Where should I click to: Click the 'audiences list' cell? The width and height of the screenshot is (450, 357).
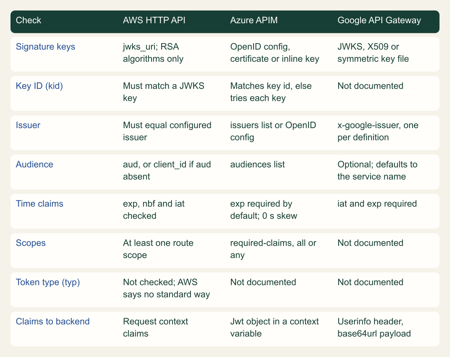257,164
